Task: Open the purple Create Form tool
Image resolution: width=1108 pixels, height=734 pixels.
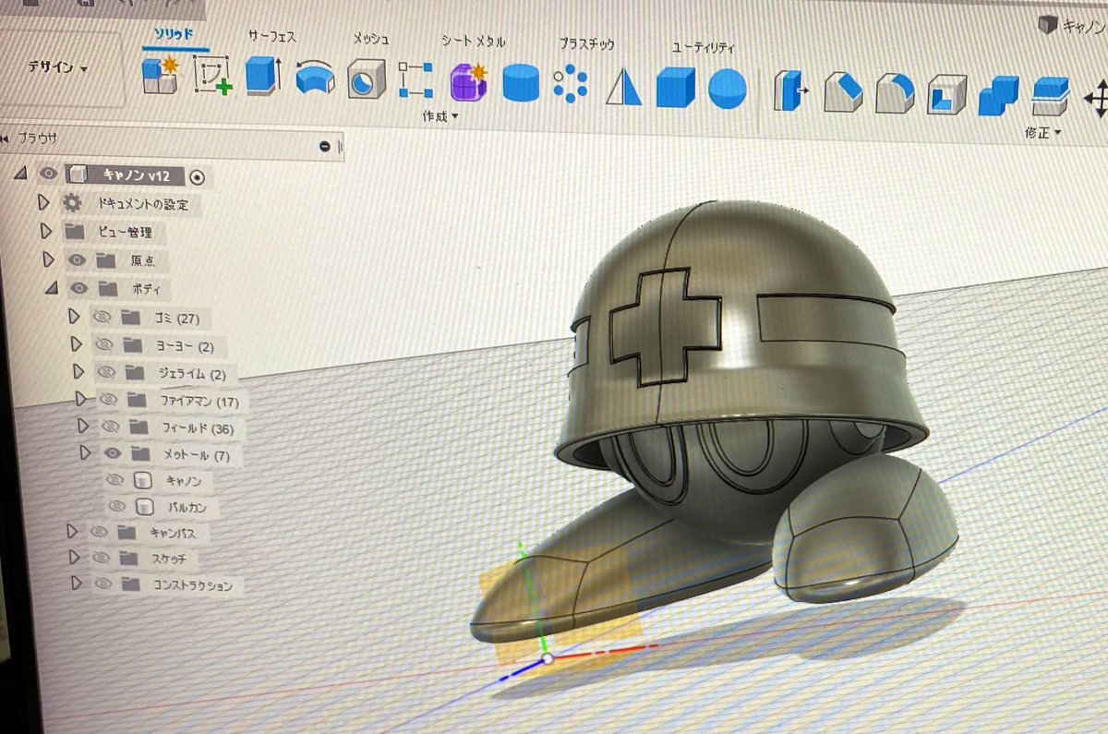Action: pos(468,81)
